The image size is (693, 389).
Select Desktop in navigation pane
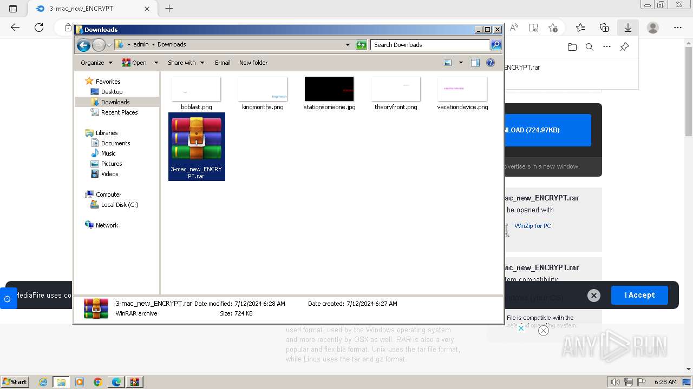(x=107, y=92)
